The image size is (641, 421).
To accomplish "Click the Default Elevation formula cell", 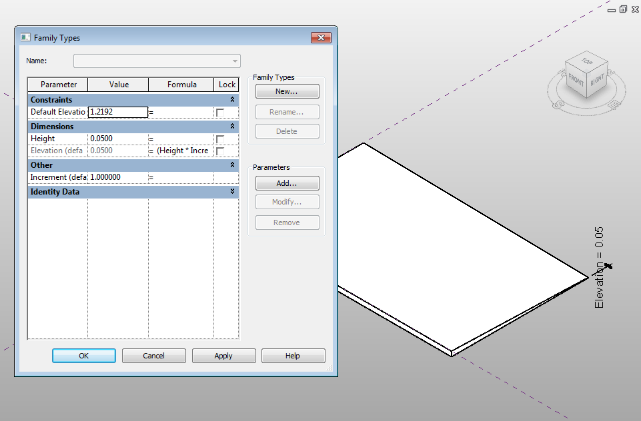I will click(x=181, y=113).
